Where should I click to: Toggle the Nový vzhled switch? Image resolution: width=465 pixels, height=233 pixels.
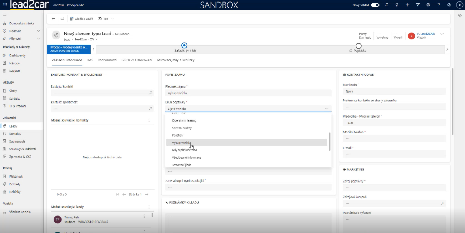(x=375, y=5)
